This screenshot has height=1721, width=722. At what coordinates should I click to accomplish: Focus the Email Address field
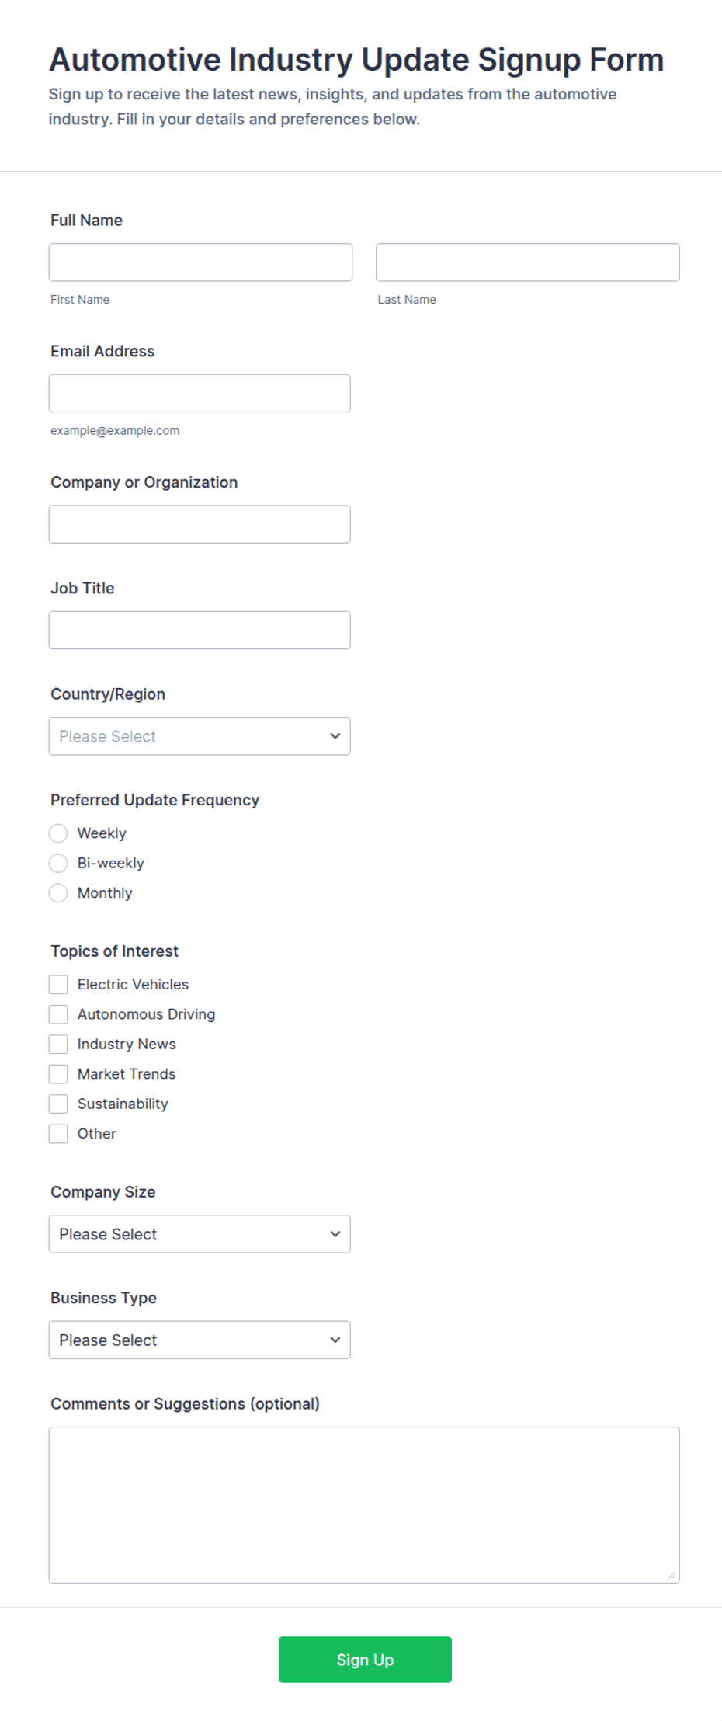[200, 394]
